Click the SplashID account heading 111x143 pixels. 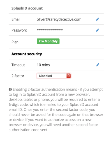27,8
